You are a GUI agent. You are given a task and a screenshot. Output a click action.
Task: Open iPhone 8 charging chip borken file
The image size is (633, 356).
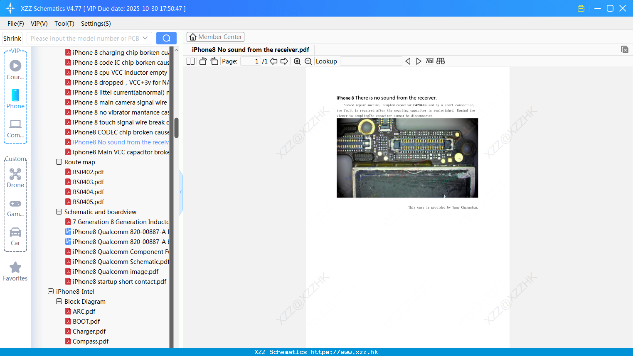coord(117,52)
